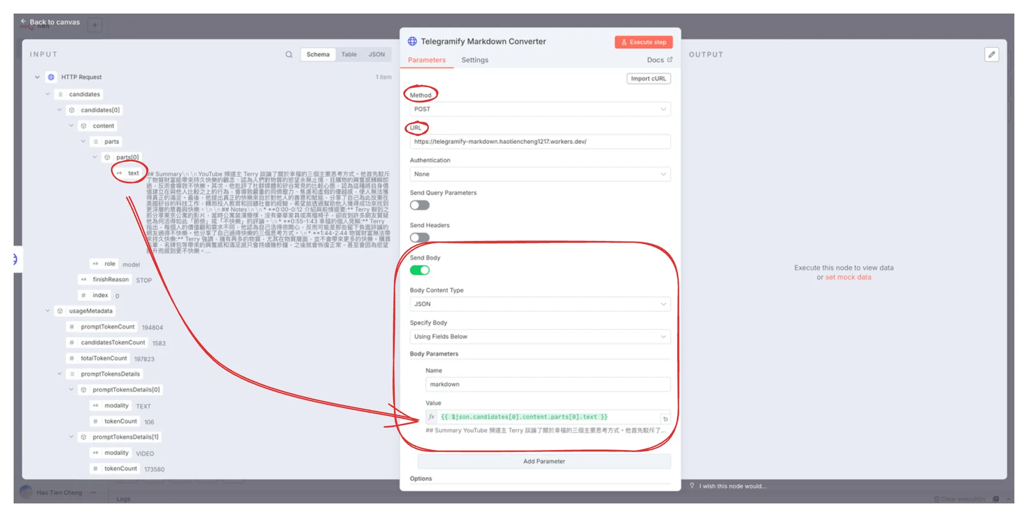
Task: Click the set mock data link
Action: coord(848,278)
